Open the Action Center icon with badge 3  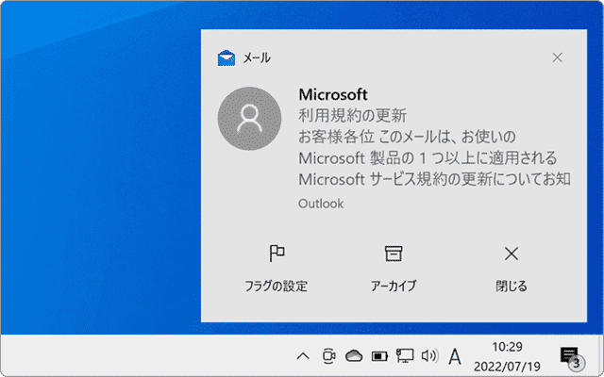(x=571, y=357)
